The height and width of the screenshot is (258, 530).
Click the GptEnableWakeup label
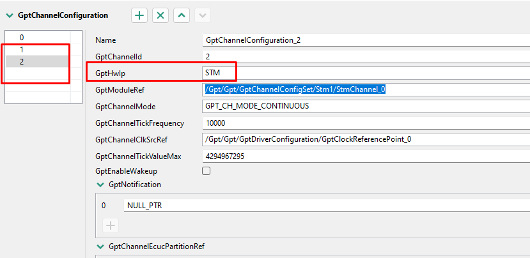tap(126, 171)
